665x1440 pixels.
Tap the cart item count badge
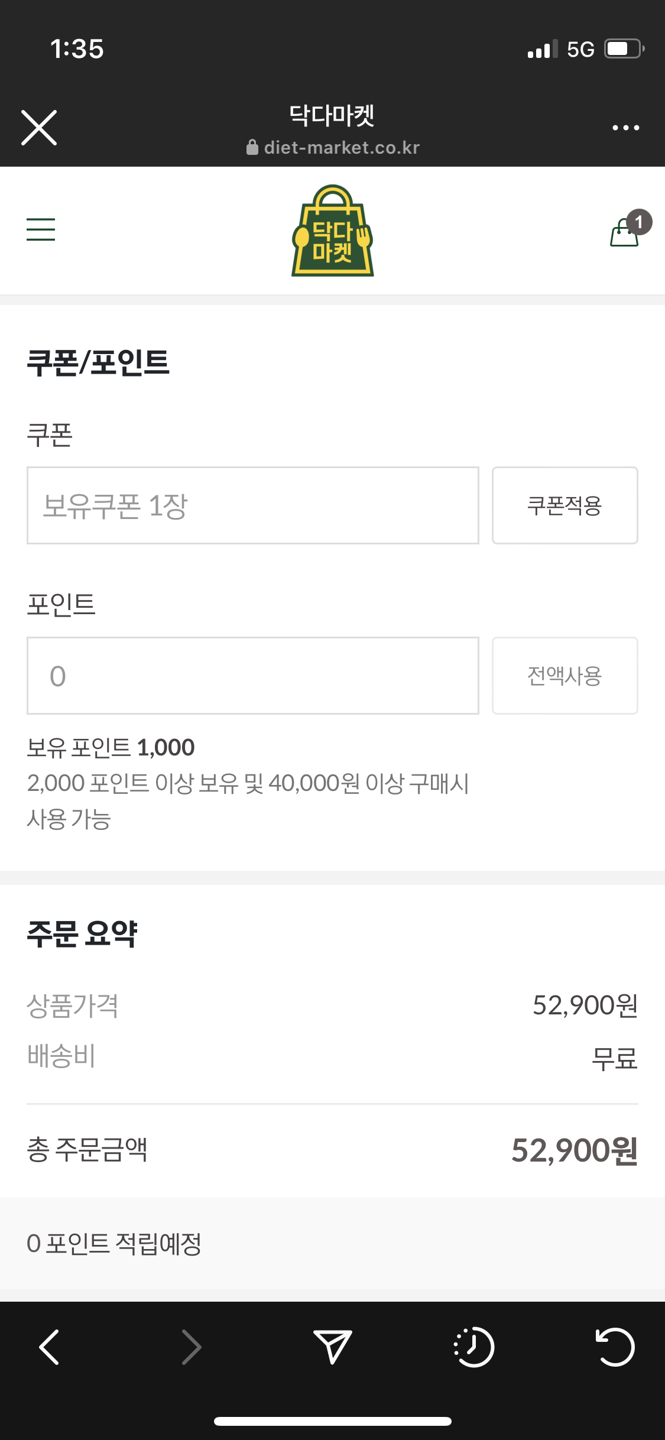click(x=639, y=222)
